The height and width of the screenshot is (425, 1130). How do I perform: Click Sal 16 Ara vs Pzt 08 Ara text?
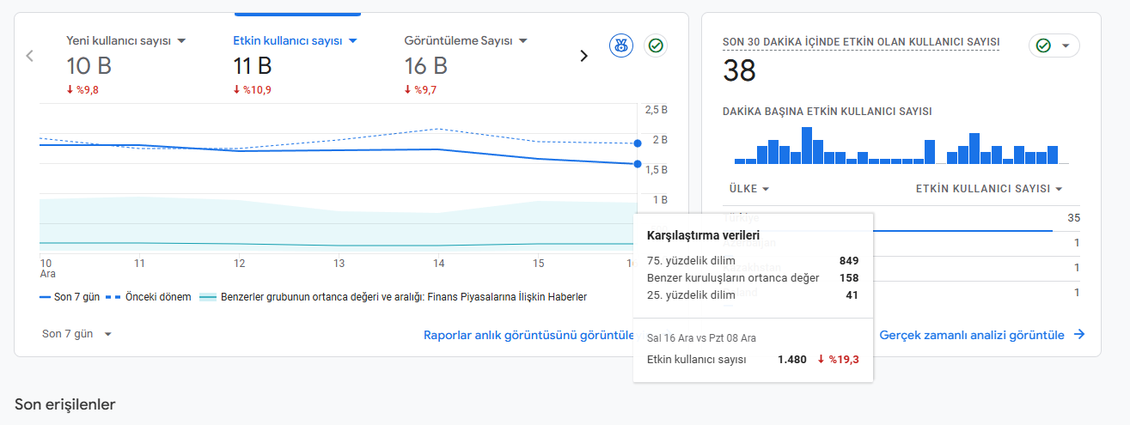(701, 338)
